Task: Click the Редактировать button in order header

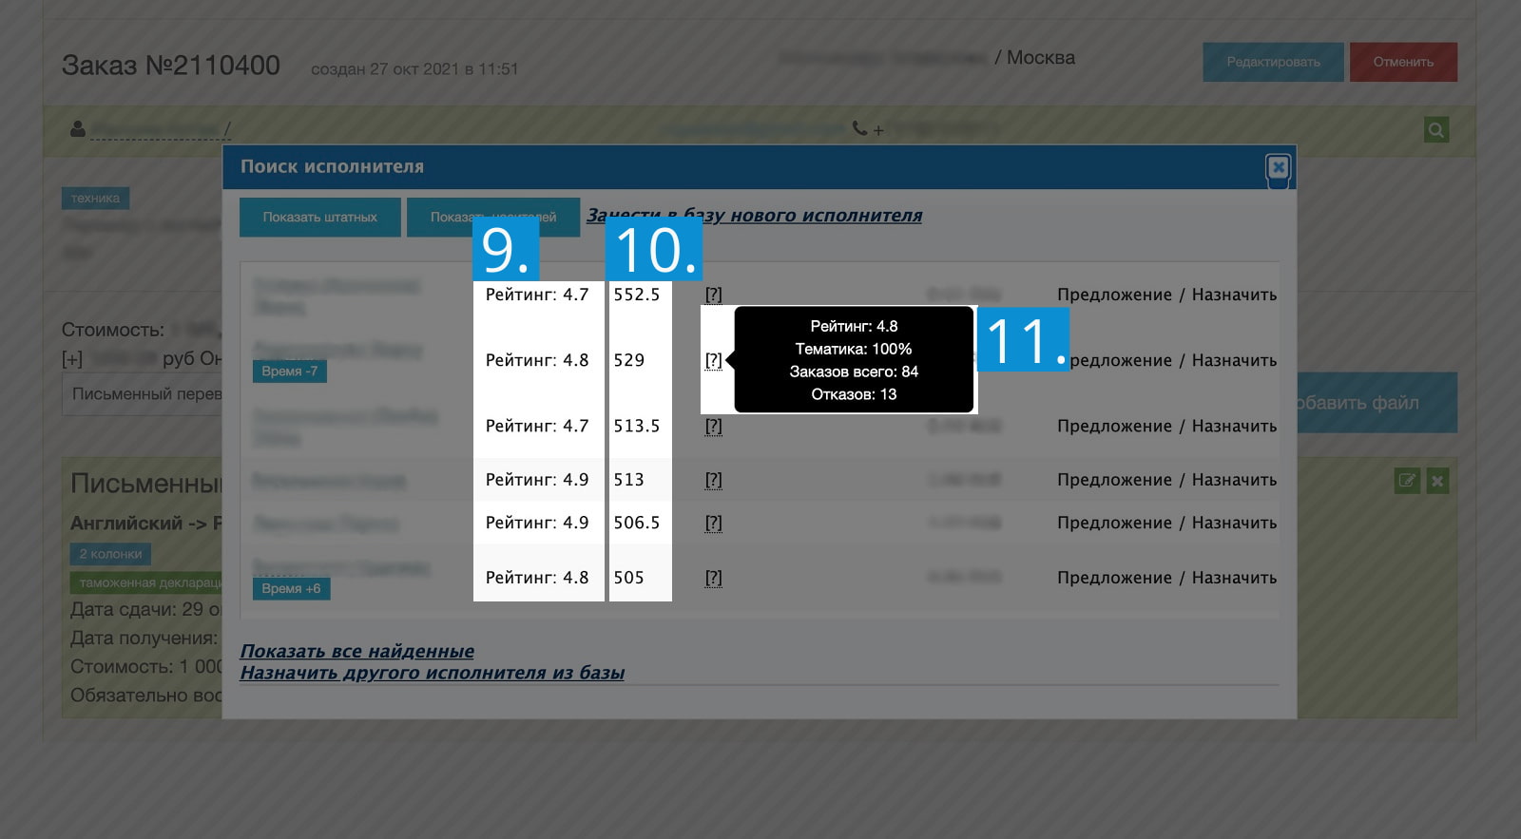Action: point(1273,62)
